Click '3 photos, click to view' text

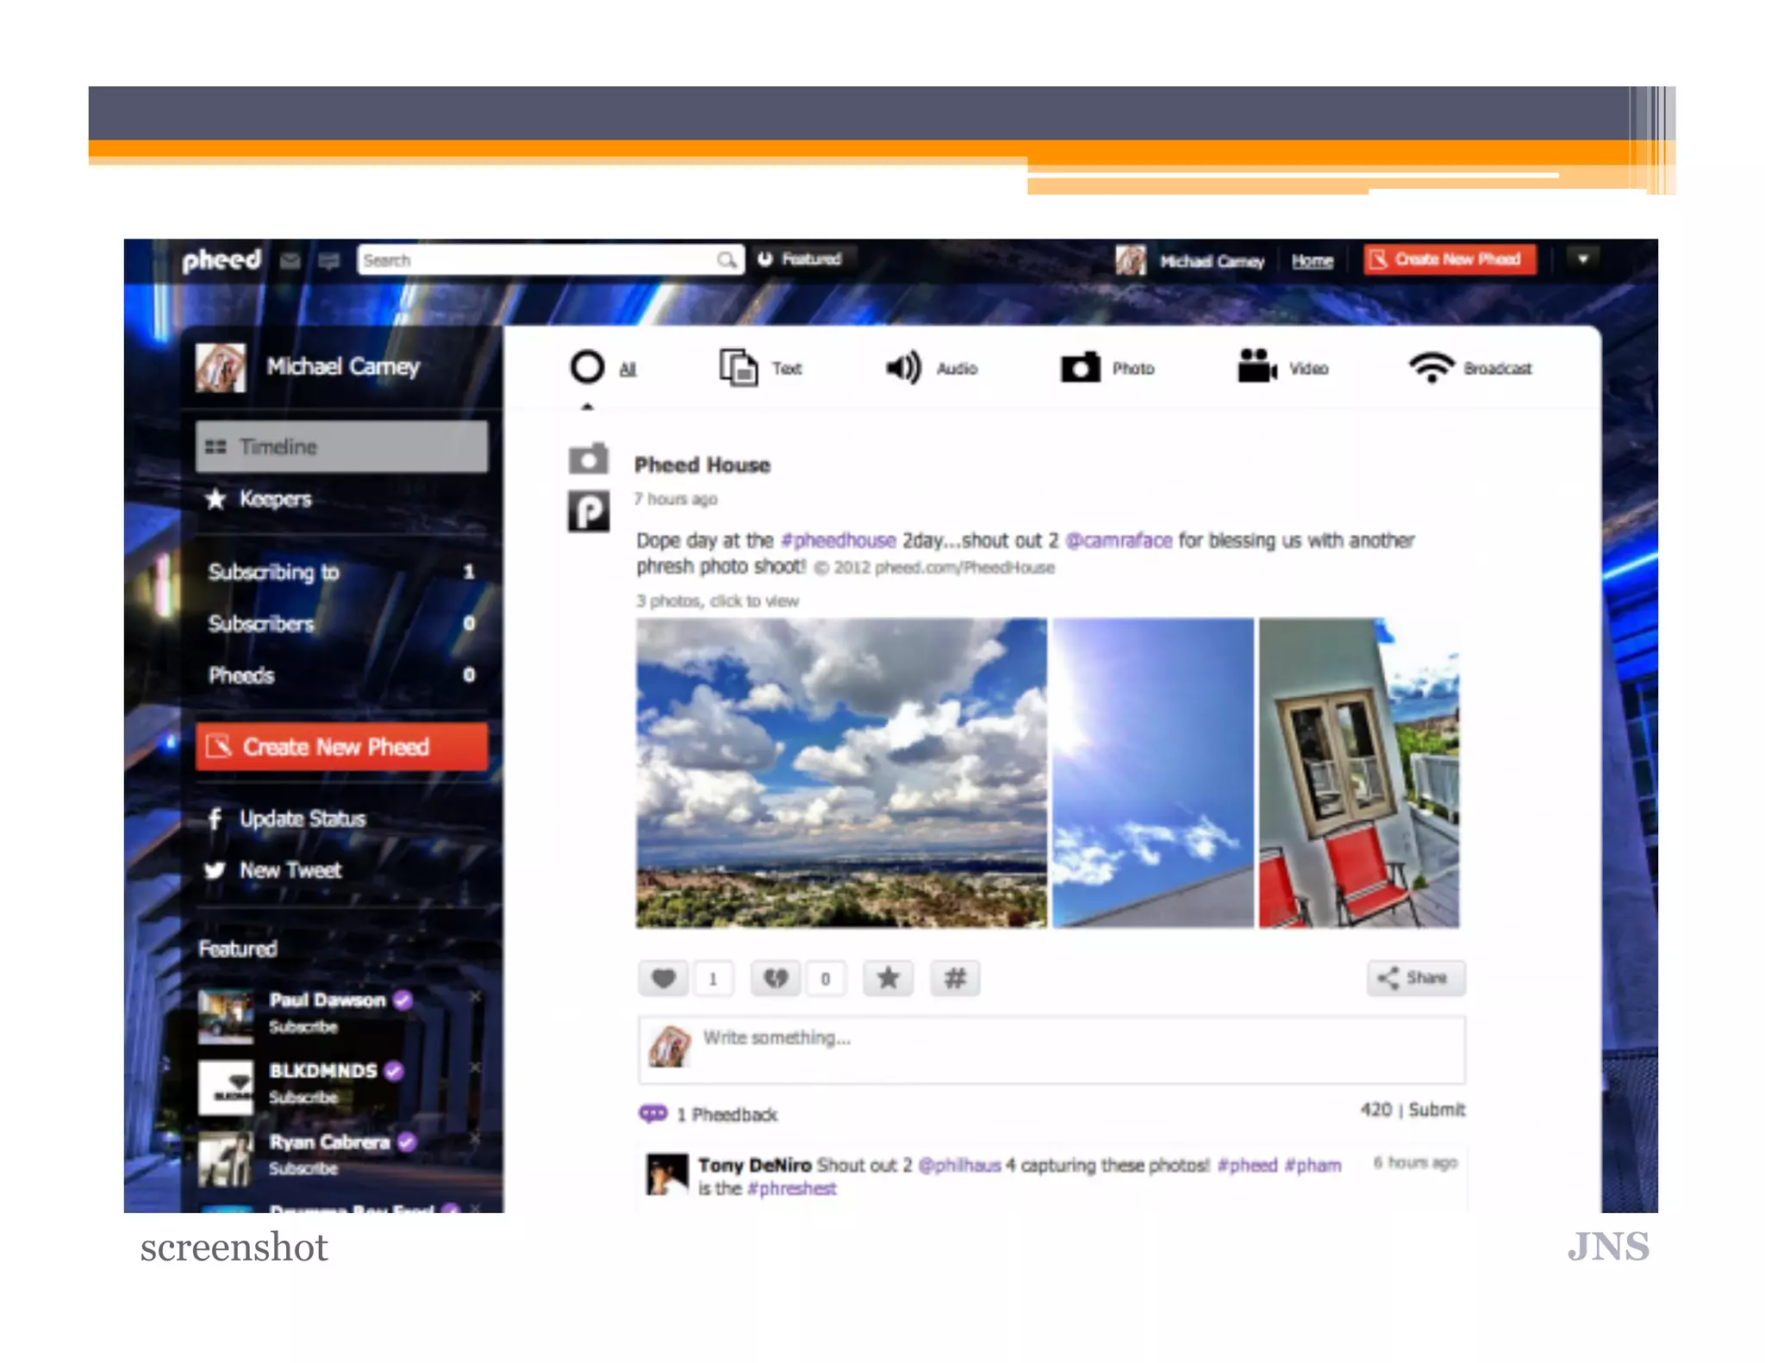717,601
